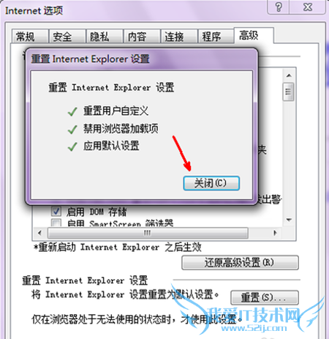Click the 关闭(C) button

click(211, 183)
